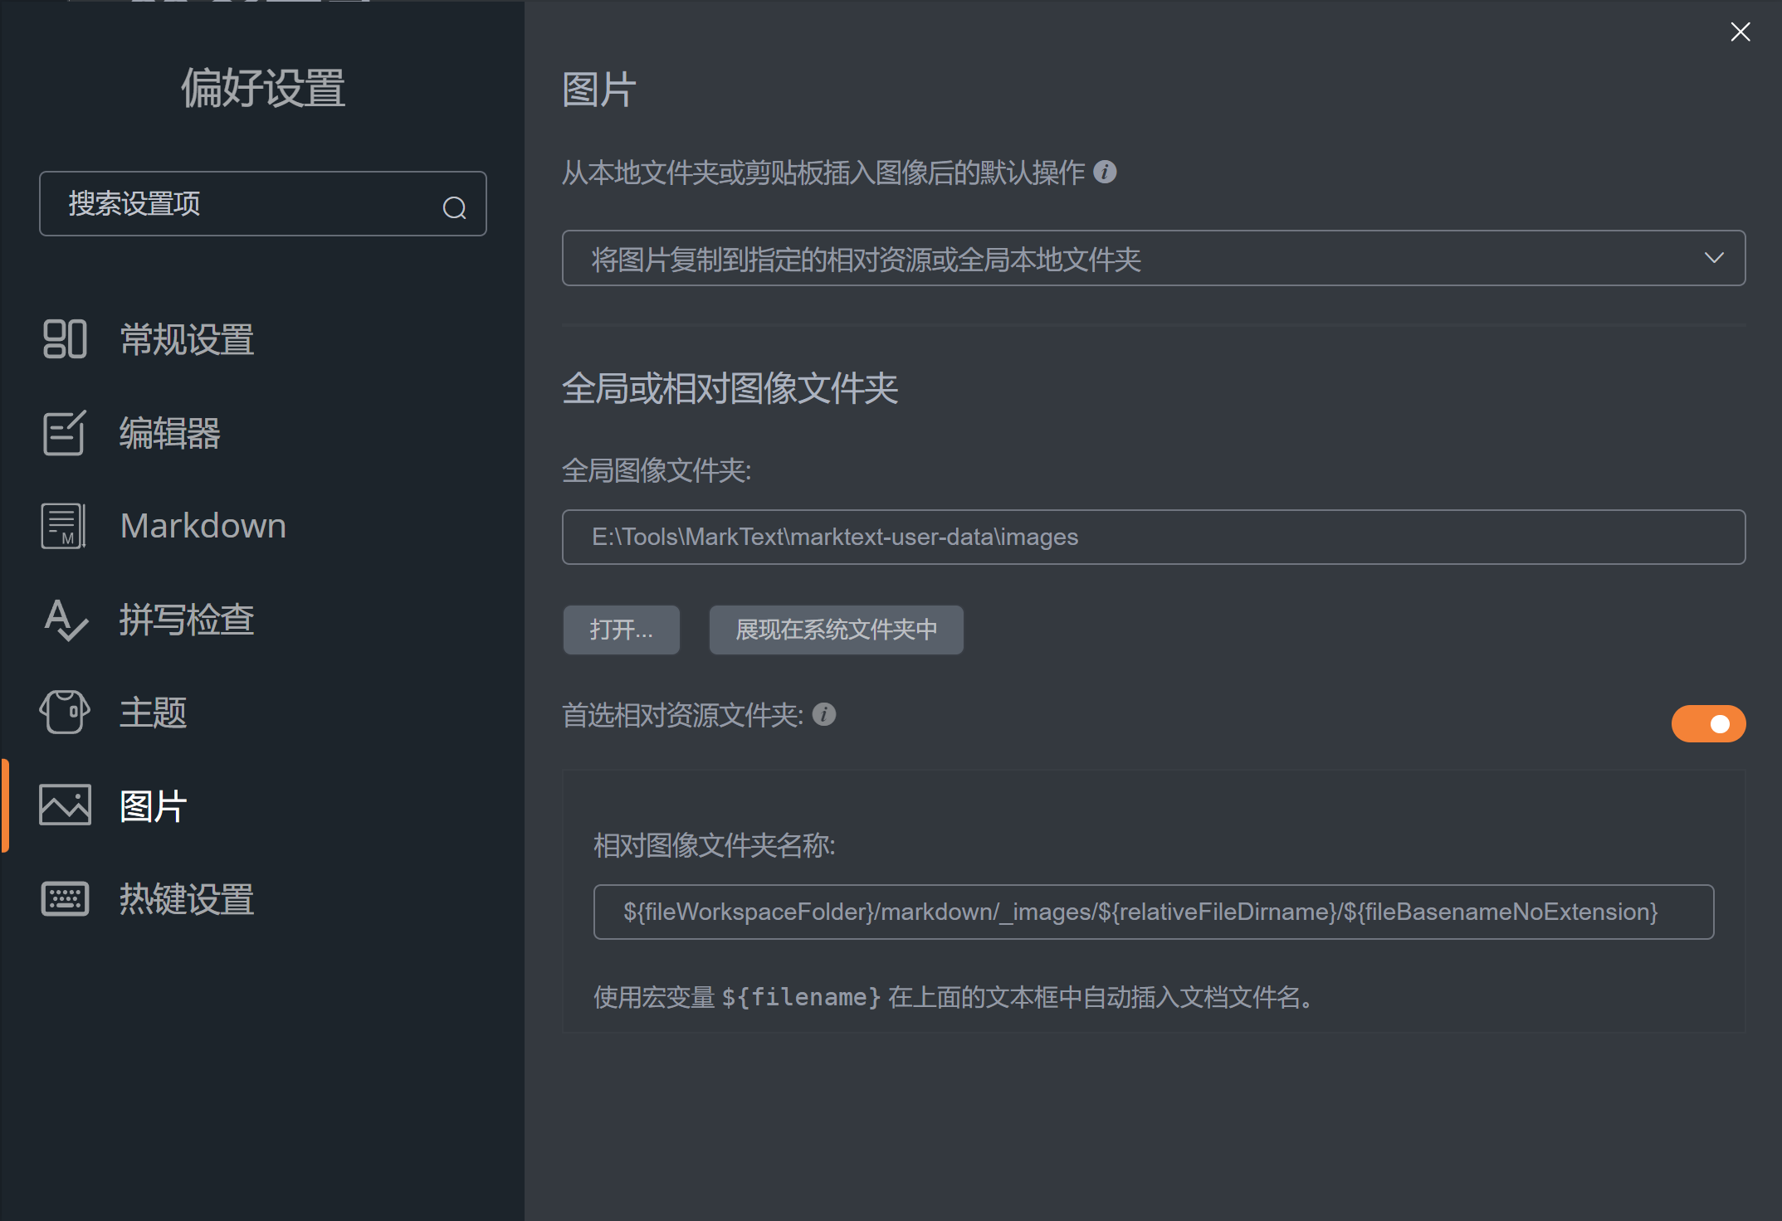Switch to the 常规设置 section
The width and height of the screenshot is (1782, 1221).
(187, 339)
